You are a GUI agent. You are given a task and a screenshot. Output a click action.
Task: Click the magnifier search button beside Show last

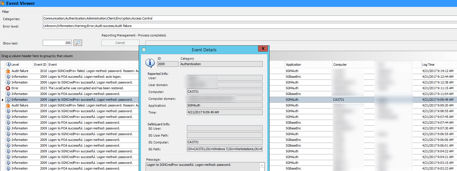click(78, 43)
